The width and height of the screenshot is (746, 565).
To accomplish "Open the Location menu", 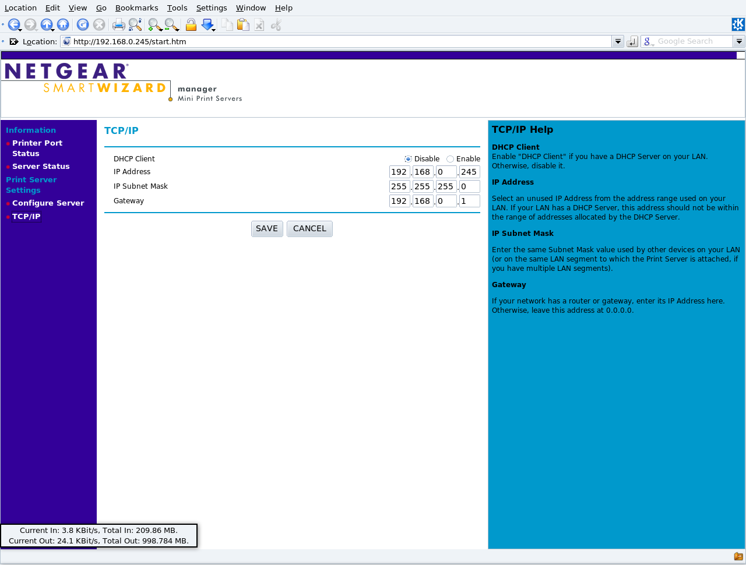I will click(20, 8).
